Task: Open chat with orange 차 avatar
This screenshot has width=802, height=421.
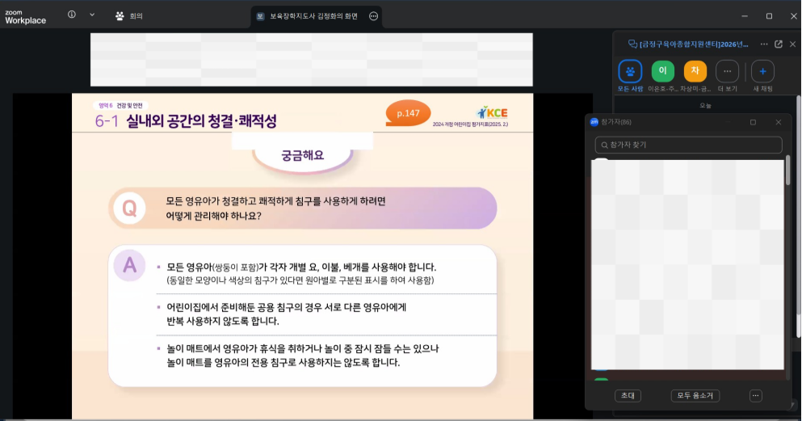Action: [x=695, y=71]
